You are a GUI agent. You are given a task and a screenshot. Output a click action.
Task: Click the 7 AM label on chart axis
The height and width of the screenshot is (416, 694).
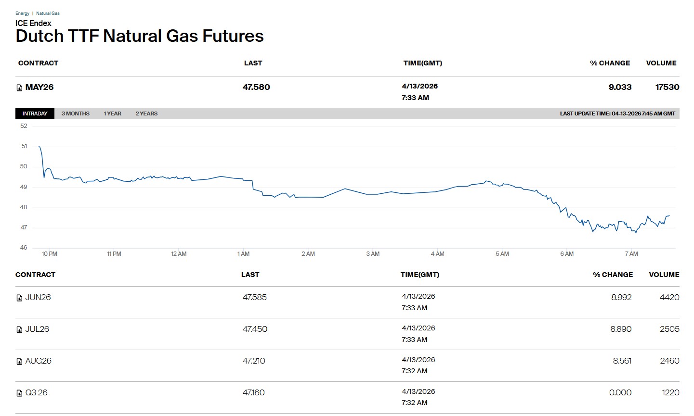[x=631, y=254]
